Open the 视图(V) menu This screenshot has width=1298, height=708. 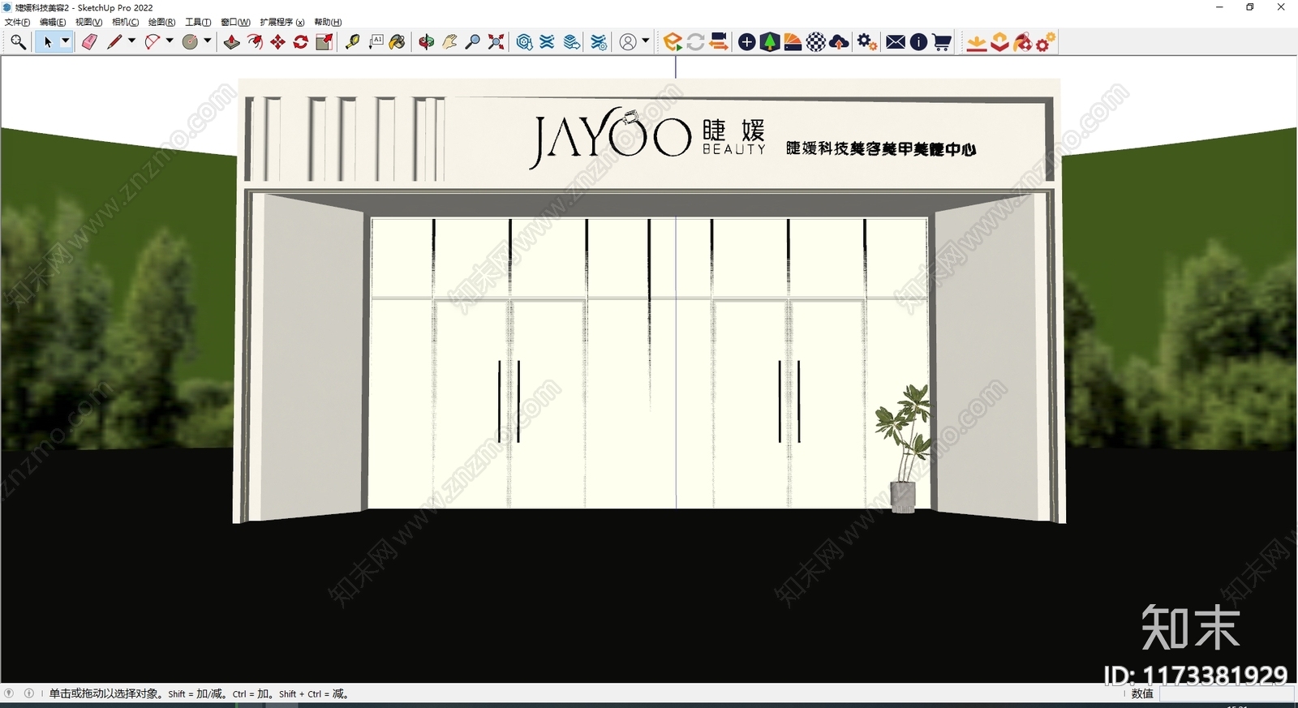click(88, 23)
